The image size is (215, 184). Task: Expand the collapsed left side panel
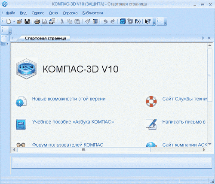[7, 44]
